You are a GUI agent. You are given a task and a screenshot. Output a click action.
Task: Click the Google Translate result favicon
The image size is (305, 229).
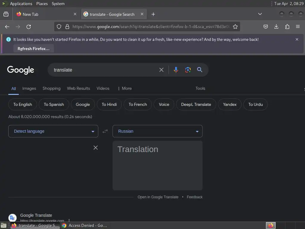point(13,217)
